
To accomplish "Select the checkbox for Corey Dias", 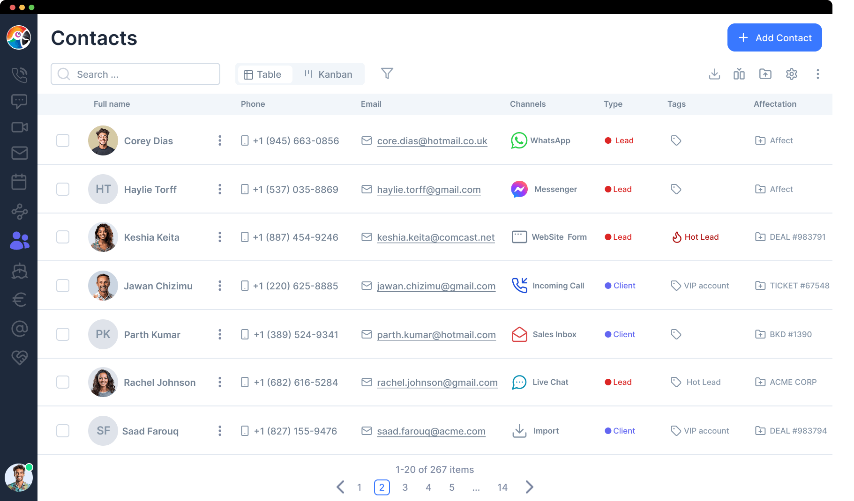I will tap(63, 140).
